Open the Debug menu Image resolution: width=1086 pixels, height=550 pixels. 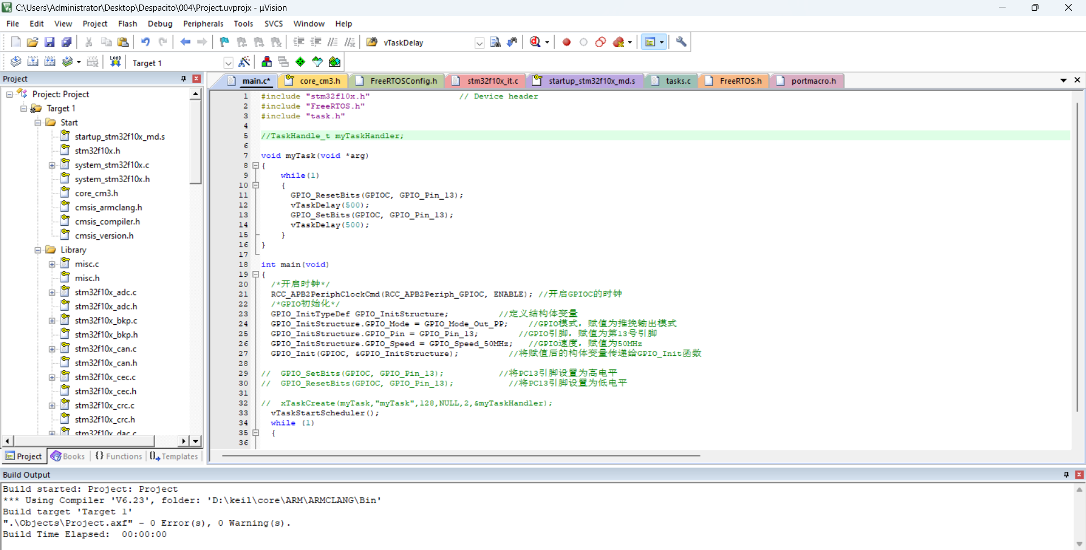160,24
